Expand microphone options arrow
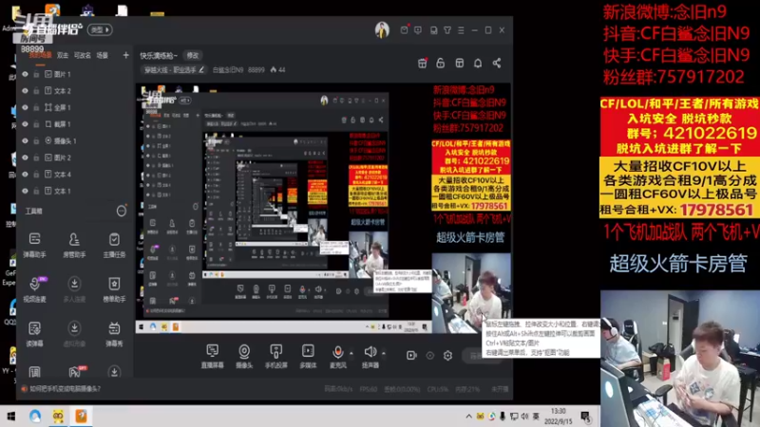 click(x=351, y=353)
